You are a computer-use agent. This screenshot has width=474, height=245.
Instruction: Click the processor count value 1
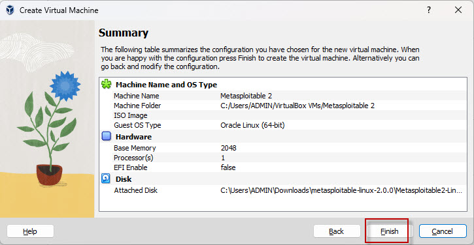click(223, 158)
